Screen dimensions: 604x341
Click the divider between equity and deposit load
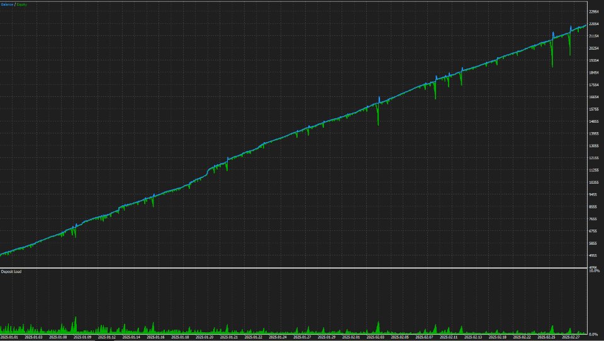point(294,268)
